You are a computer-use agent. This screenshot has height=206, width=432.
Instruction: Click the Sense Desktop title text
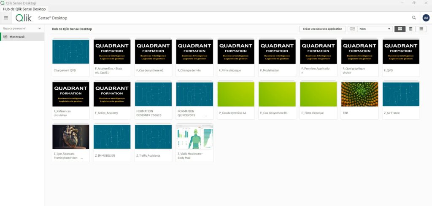tap(53, 18)
